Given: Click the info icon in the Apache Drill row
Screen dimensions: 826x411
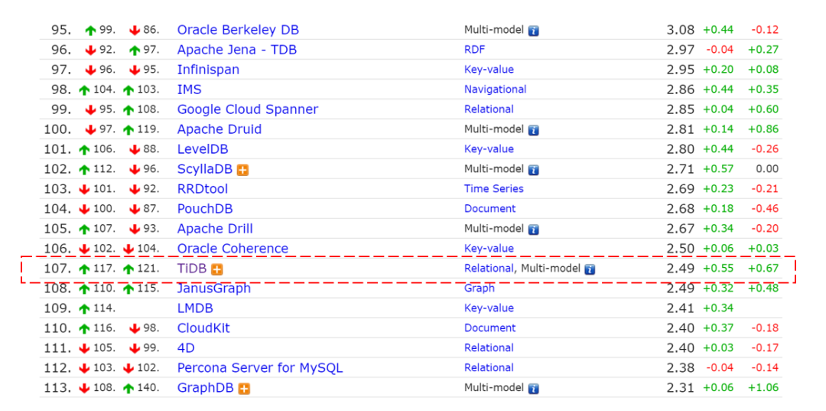Looking at the screenshot, I should (x=533, y=229).
